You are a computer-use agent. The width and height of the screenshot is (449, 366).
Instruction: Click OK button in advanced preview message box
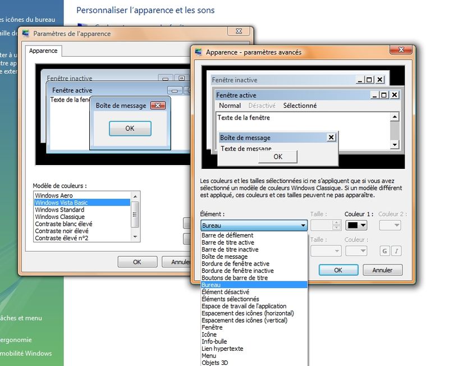(x=278, y=157)
